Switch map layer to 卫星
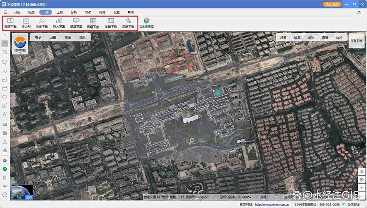The height and width of the screenshot is (208, 367). (x=53, y=37)
